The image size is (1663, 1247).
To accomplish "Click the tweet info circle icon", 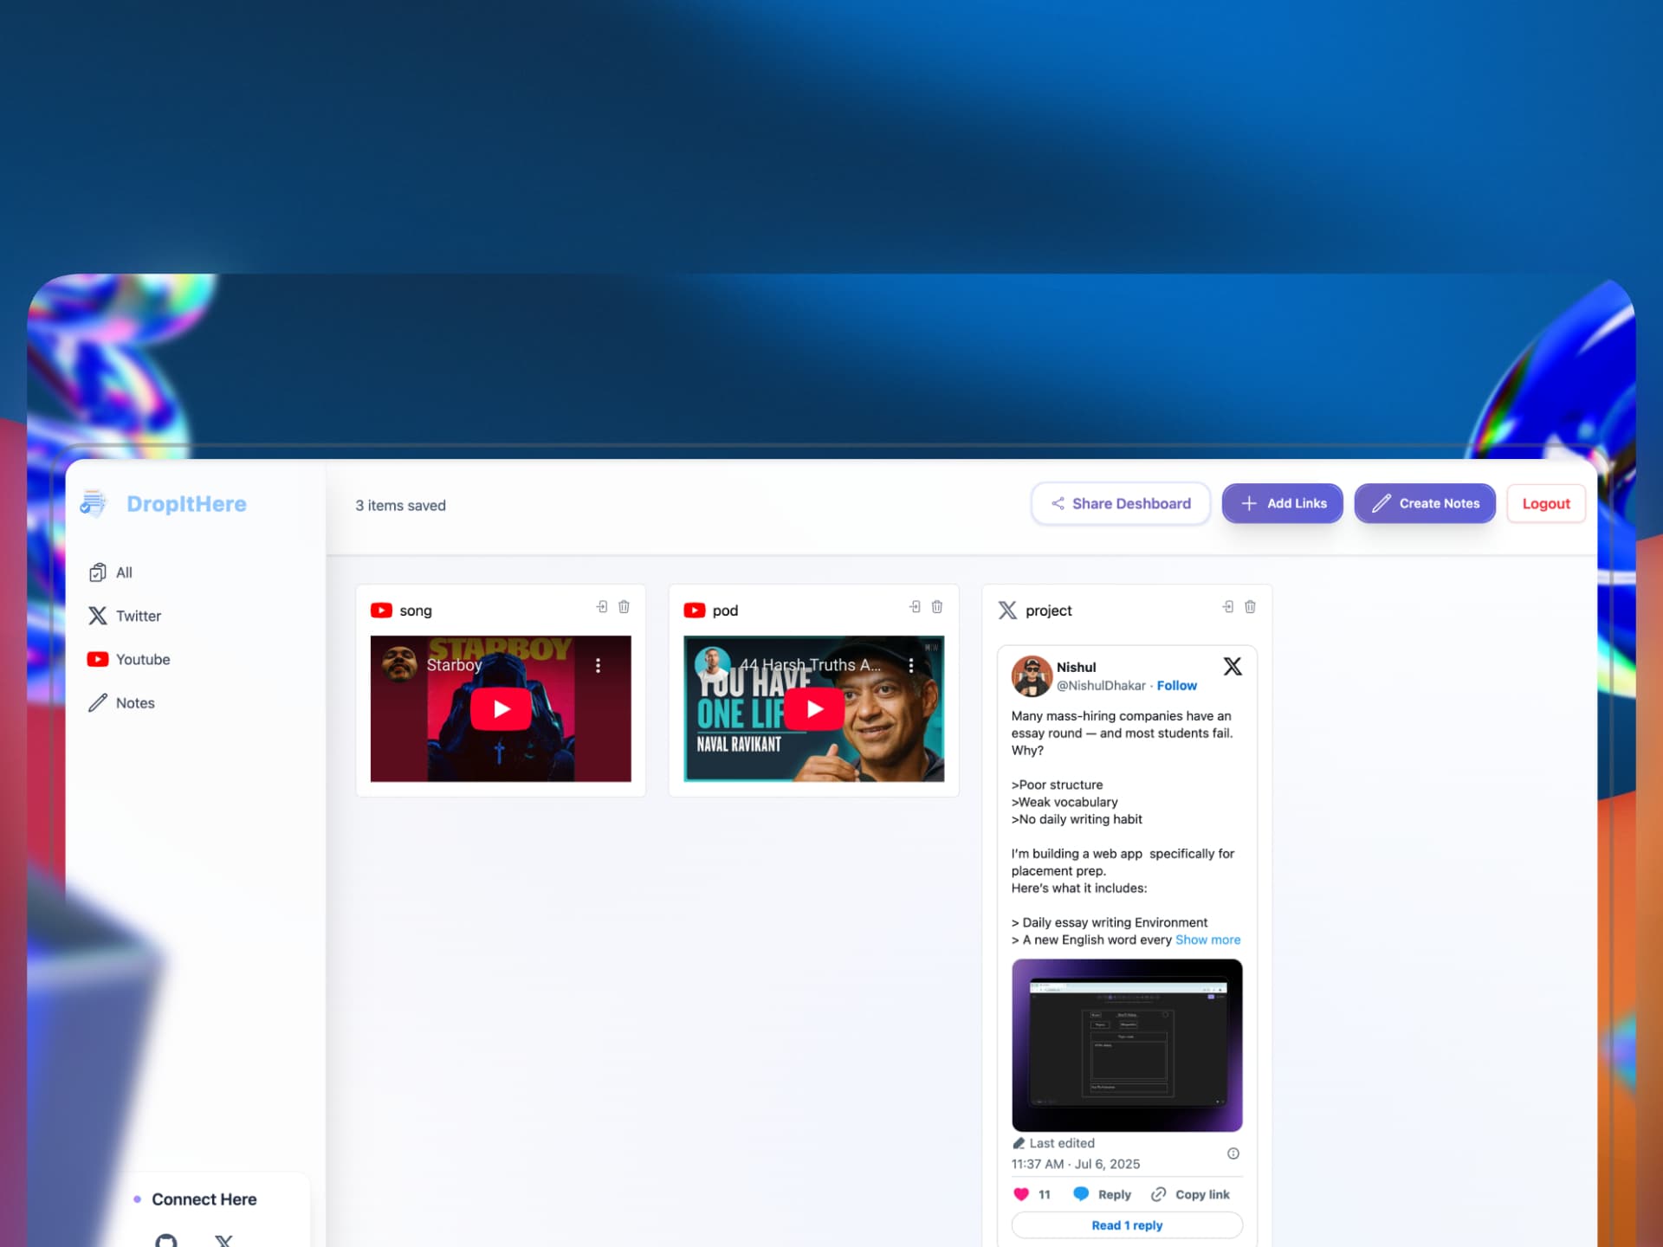I will point(1233,1153).
